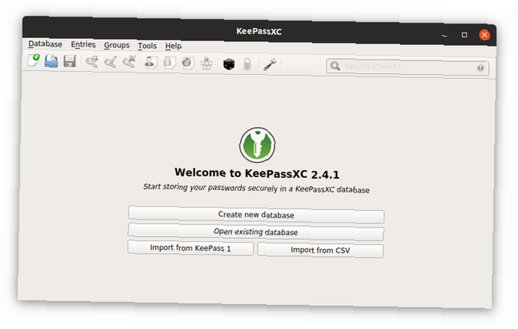Minimize the KeePassXC window
This screenshot has height=329, width=518.
(444, 35)
